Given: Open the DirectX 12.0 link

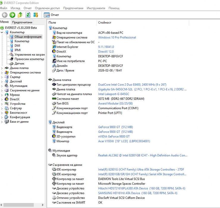Looking at the screenshot, I should (106, 51).
